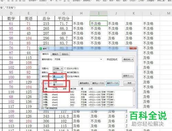Collapse options with 选项(T) << button
The image size is (172, 131).
pyautogui.click(x=128, y=76)
